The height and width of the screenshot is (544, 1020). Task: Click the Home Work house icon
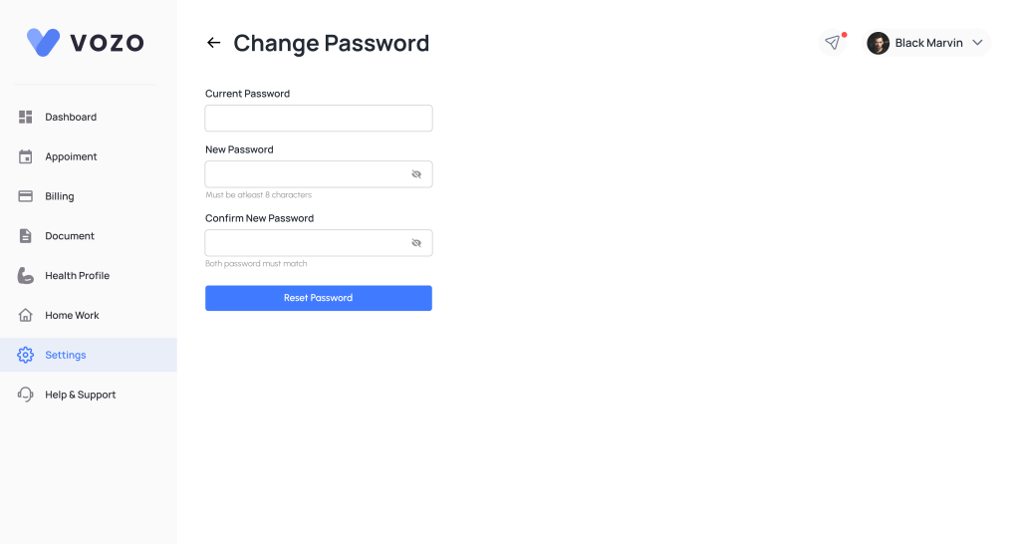pos(26,315)
